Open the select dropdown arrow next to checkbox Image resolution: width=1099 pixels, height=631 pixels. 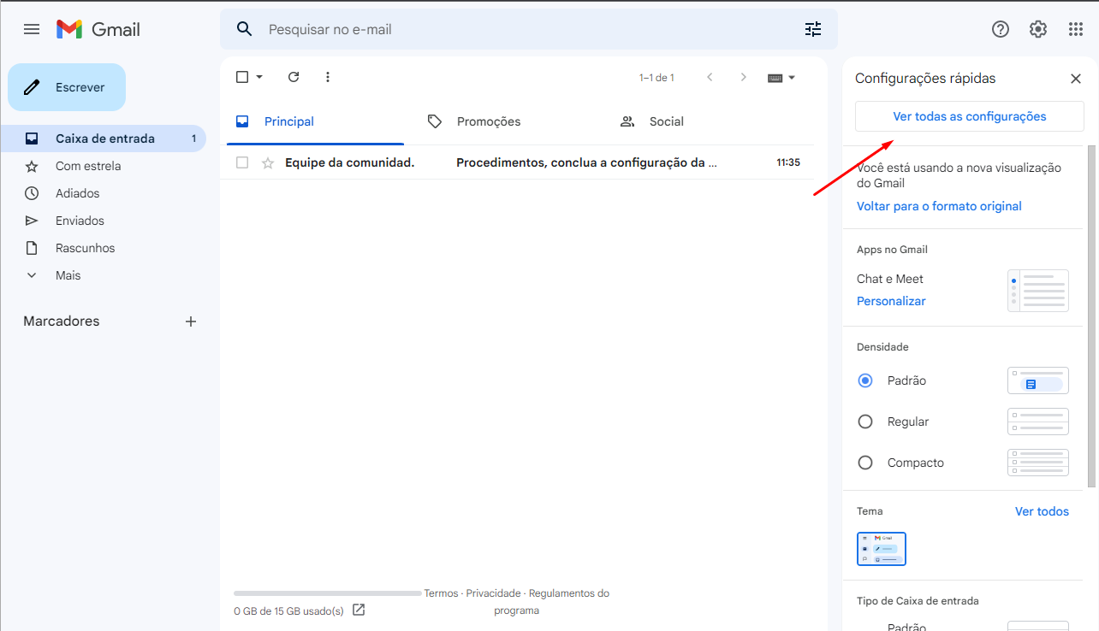[259, 77]
